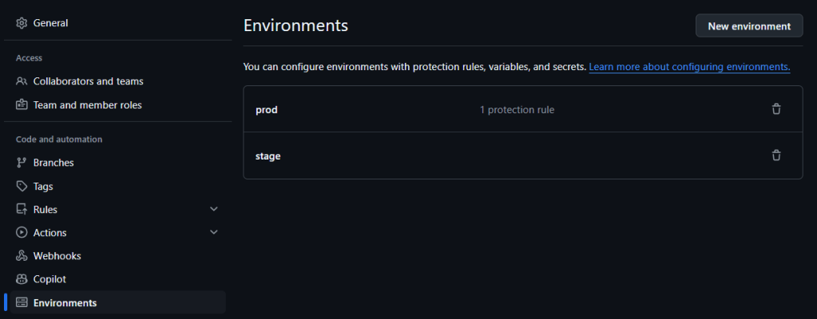
Task: Open the Environments settings page
Action: coord(65,303)
